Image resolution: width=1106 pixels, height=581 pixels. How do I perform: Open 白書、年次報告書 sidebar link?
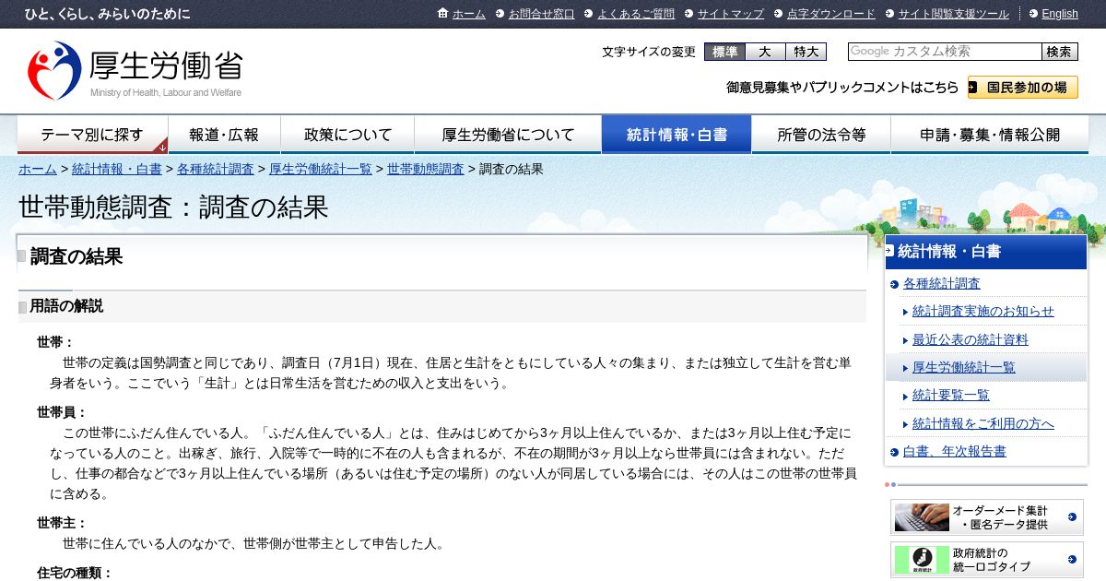pyautogui.click(x=955, y=451)
